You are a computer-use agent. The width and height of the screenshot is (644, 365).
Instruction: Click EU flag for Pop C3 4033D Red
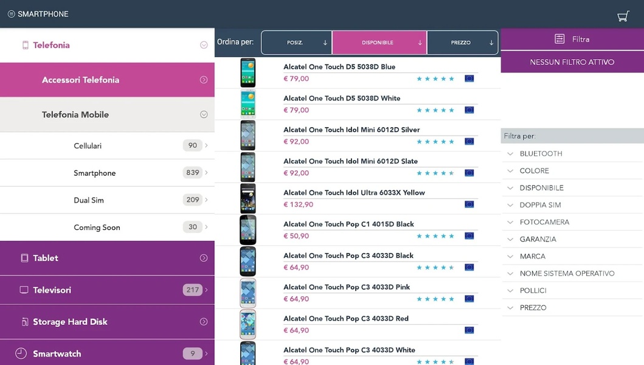tap(469, 330)
